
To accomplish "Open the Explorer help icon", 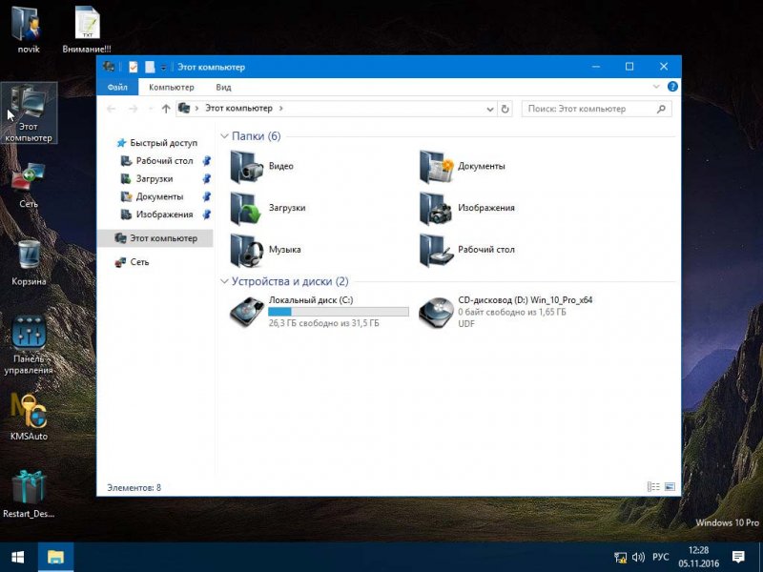I will tap(672, 87).
